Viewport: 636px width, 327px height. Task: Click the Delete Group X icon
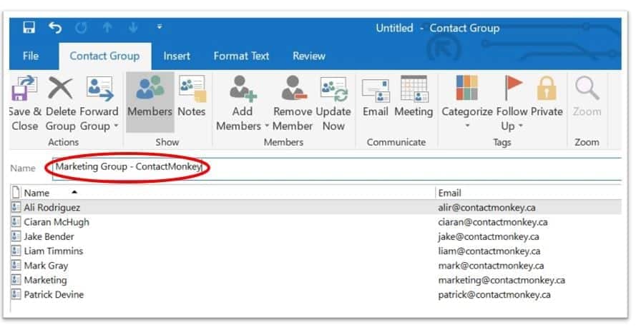(60, 88)
